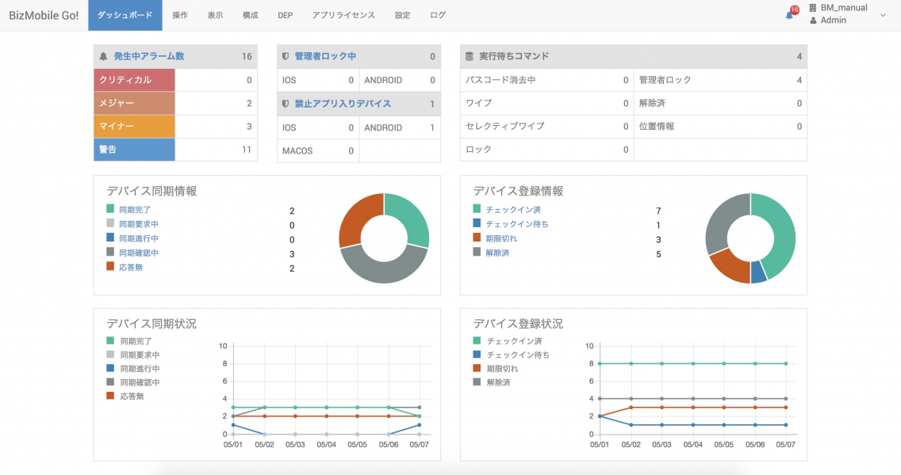901x475 pixels.
Task: Click the 同期進行中 link in デバイス同期情報
Action: (139, 238)
